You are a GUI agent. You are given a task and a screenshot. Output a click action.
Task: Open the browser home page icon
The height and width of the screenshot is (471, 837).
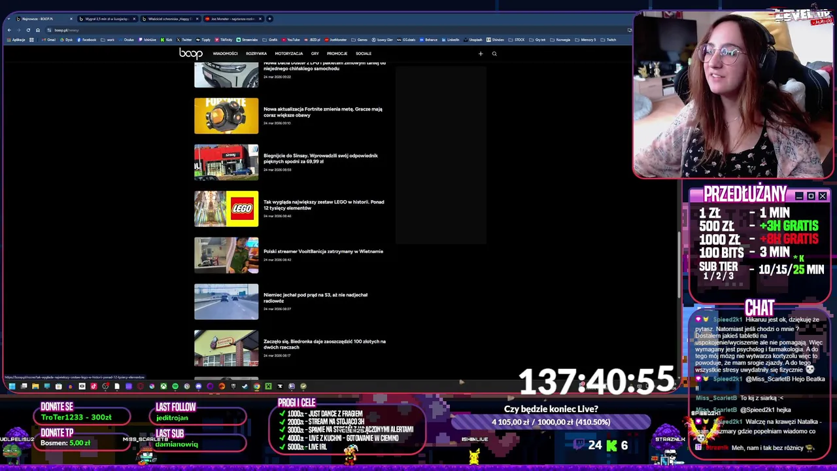click(38, 30)
